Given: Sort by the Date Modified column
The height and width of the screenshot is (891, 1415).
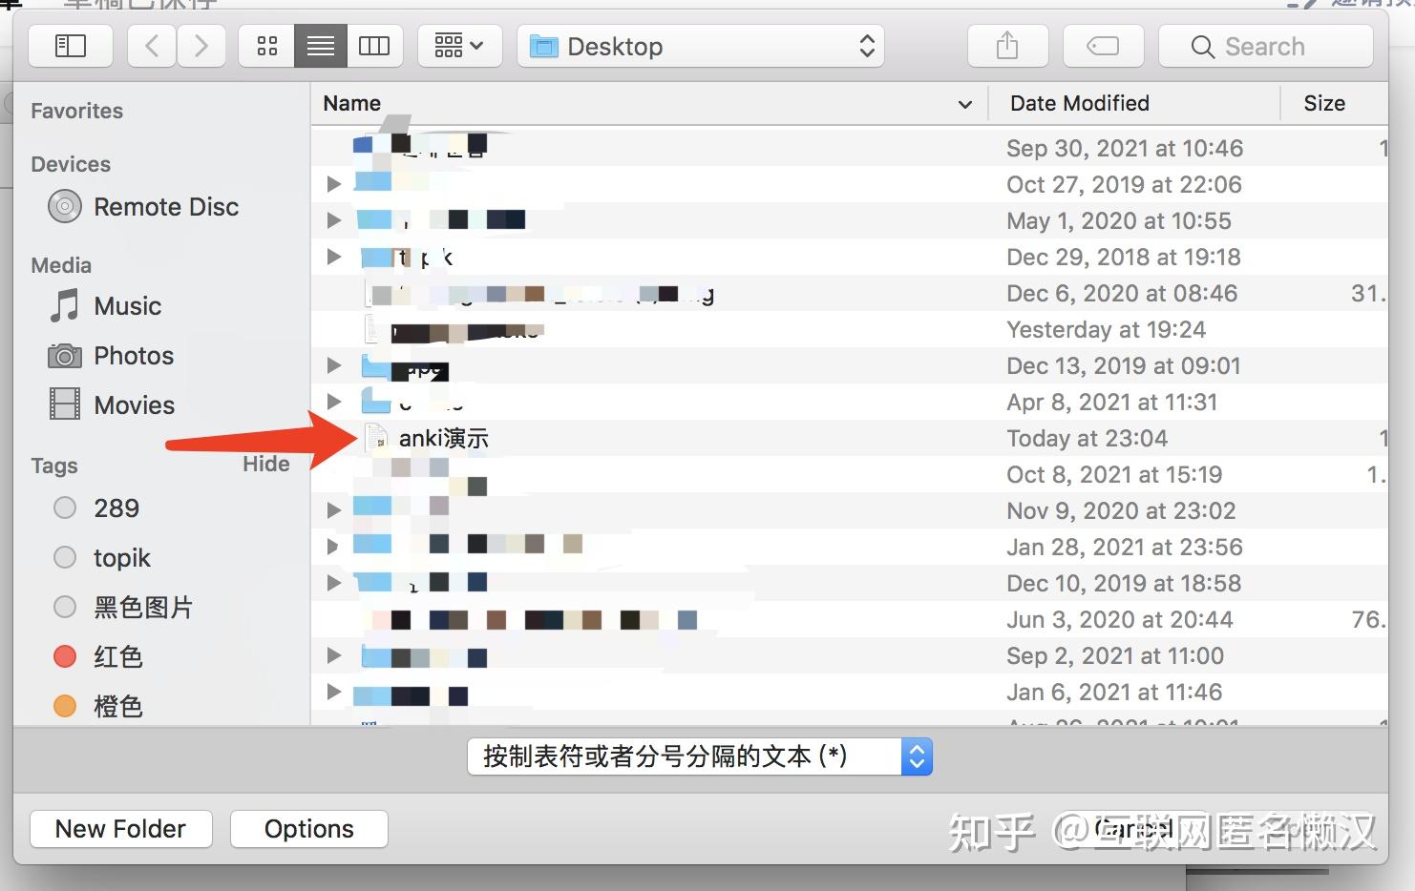Looking at the screenshot, I should [x=1077, y=103].
